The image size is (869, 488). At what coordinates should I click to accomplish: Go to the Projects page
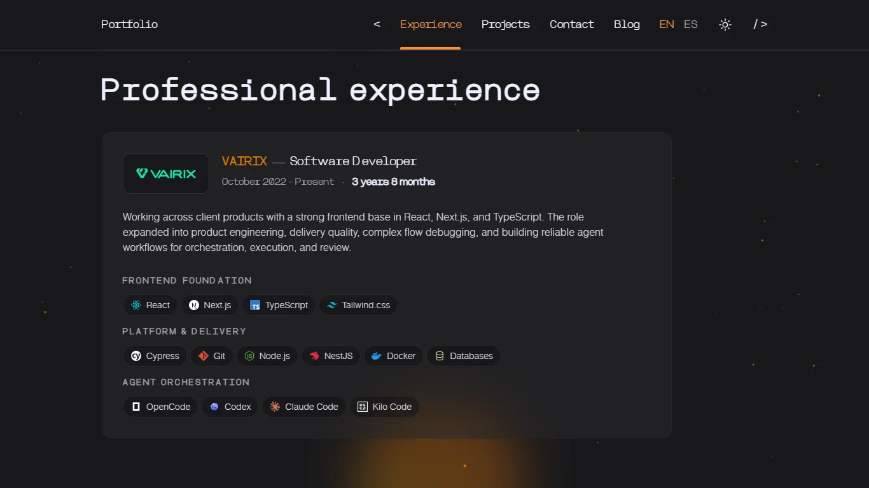click(506, 24)
